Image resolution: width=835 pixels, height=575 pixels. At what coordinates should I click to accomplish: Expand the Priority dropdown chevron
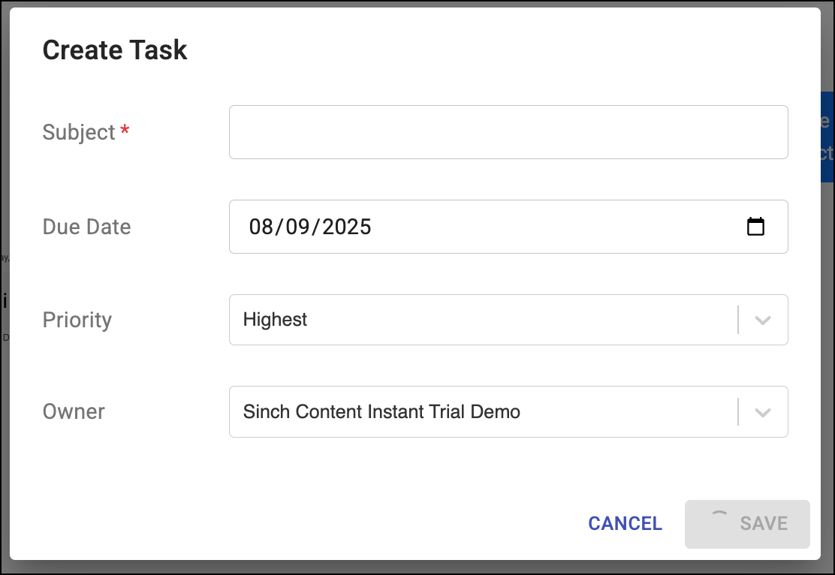[763, 320]
